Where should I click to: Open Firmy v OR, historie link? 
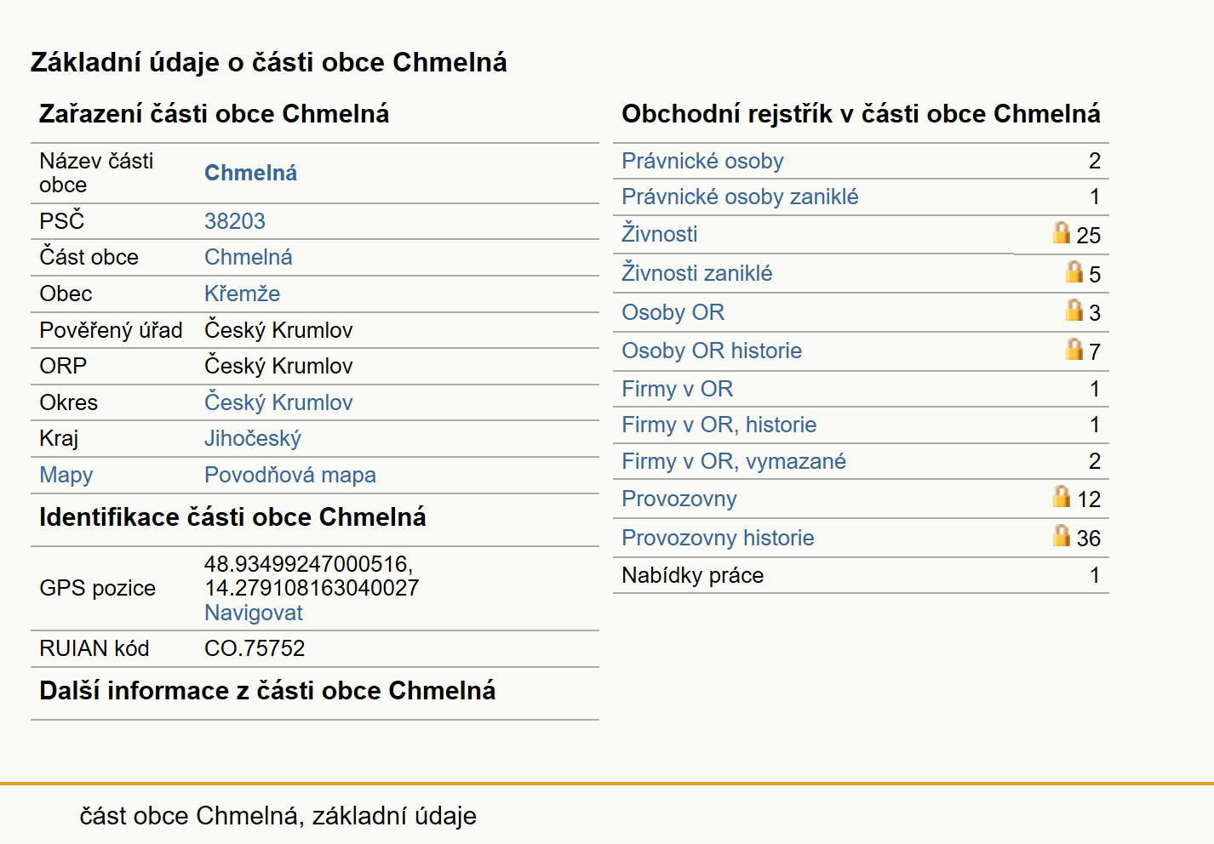pos(719,425)
